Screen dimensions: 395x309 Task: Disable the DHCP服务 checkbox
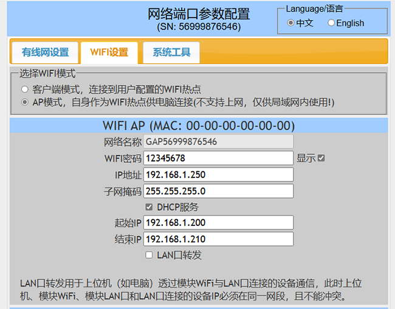[149, 207]
